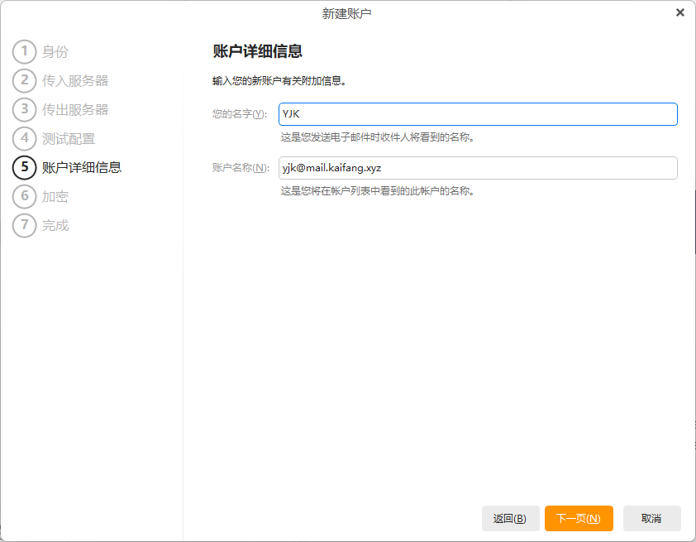Focus the 您的名字 input field

(478, 114)
